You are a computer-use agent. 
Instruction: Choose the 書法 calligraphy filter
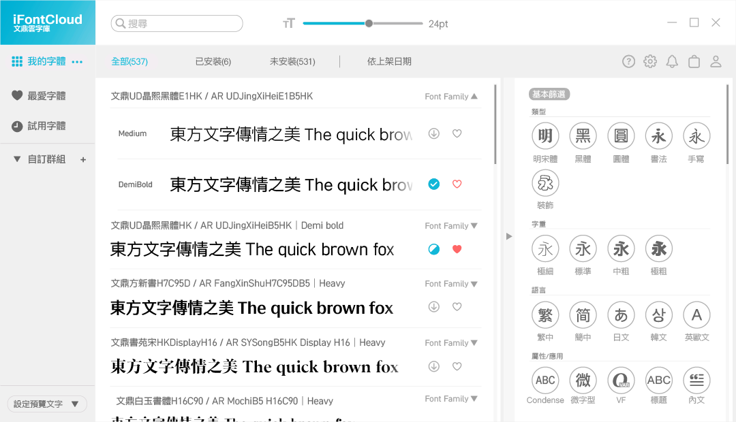[658, 135]
